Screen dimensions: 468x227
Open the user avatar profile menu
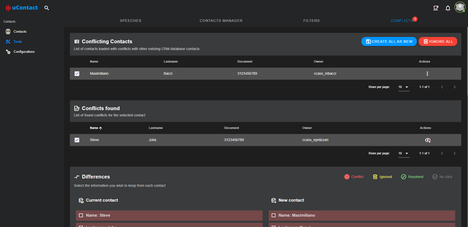click(x=460, y=7)
